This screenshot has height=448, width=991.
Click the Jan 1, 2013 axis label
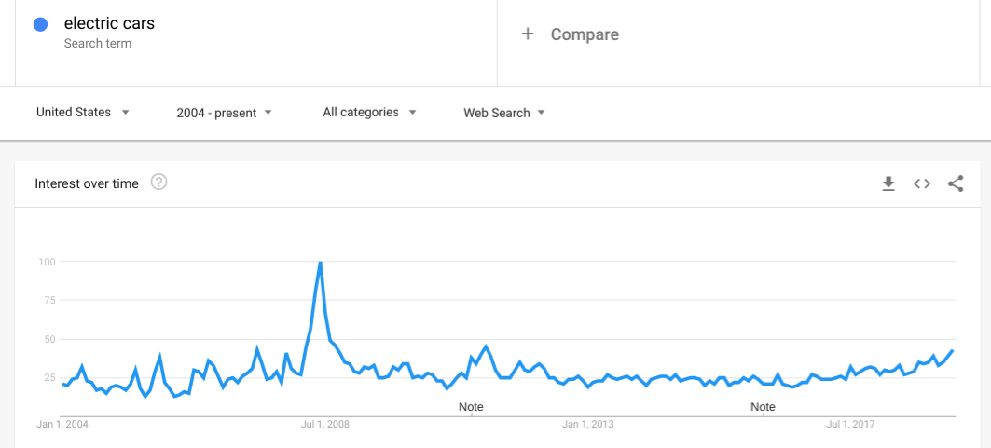(x=587, y=425)
